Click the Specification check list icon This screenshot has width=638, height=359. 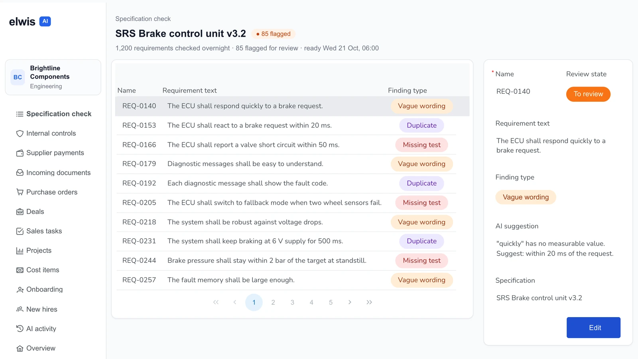click(x=20, y=114)
